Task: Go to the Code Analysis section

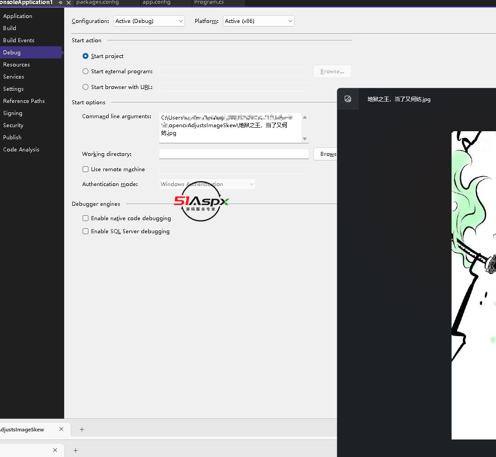Action: point(21,150)
